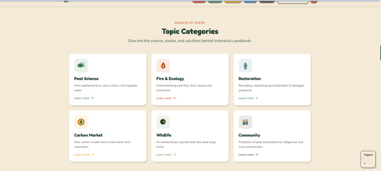Image resolution: width=381 pixels, height=171 pixels.
Task: Click the Carbon Market coin icon
Action: click(81, 122)
